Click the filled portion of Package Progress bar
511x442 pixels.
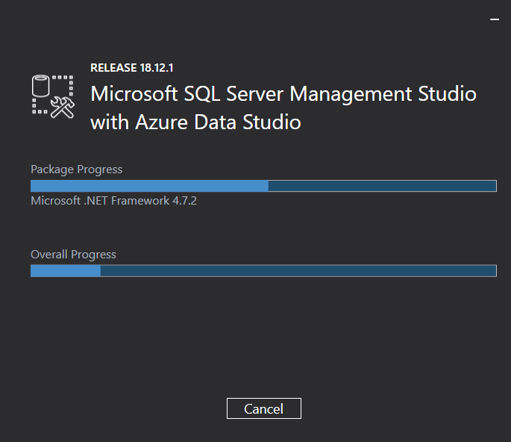[x=150, y=186]
